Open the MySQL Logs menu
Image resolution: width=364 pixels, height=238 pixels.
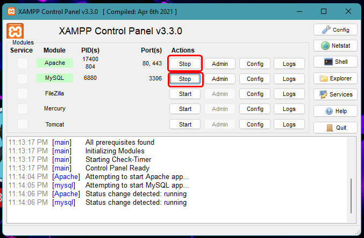pyautogui.click(x=289, y=79)
